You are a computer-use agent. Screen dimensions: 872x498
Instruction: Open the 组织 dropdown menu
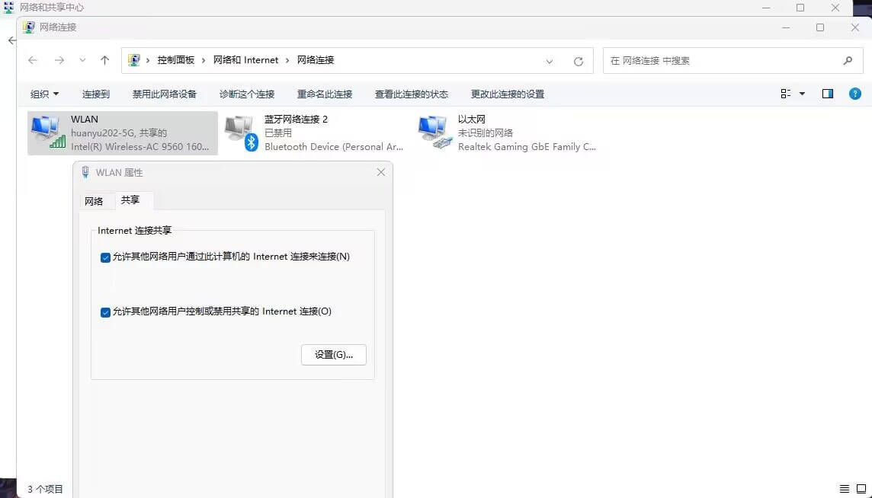44,94
